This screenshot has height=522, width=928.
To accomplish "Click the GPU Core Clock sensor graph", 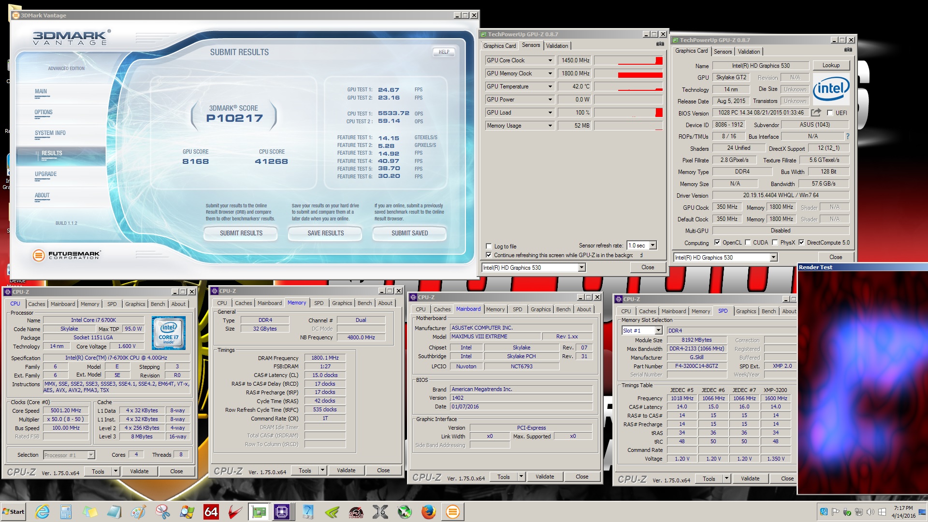I will [628, 60].
